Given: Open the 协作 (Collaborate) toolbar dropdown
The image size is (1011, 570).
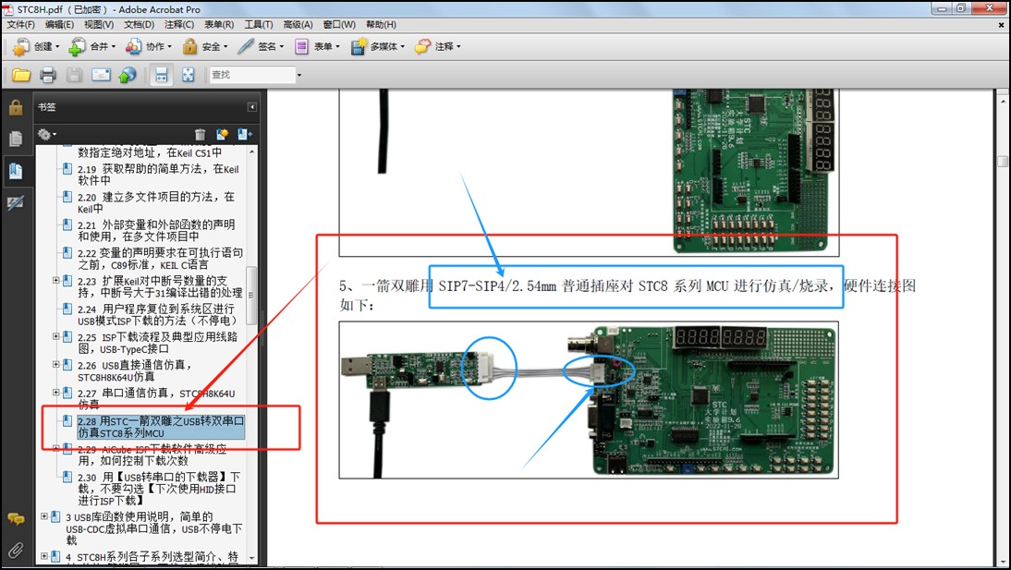Looking at the screenshot, I should pos(148,46).
